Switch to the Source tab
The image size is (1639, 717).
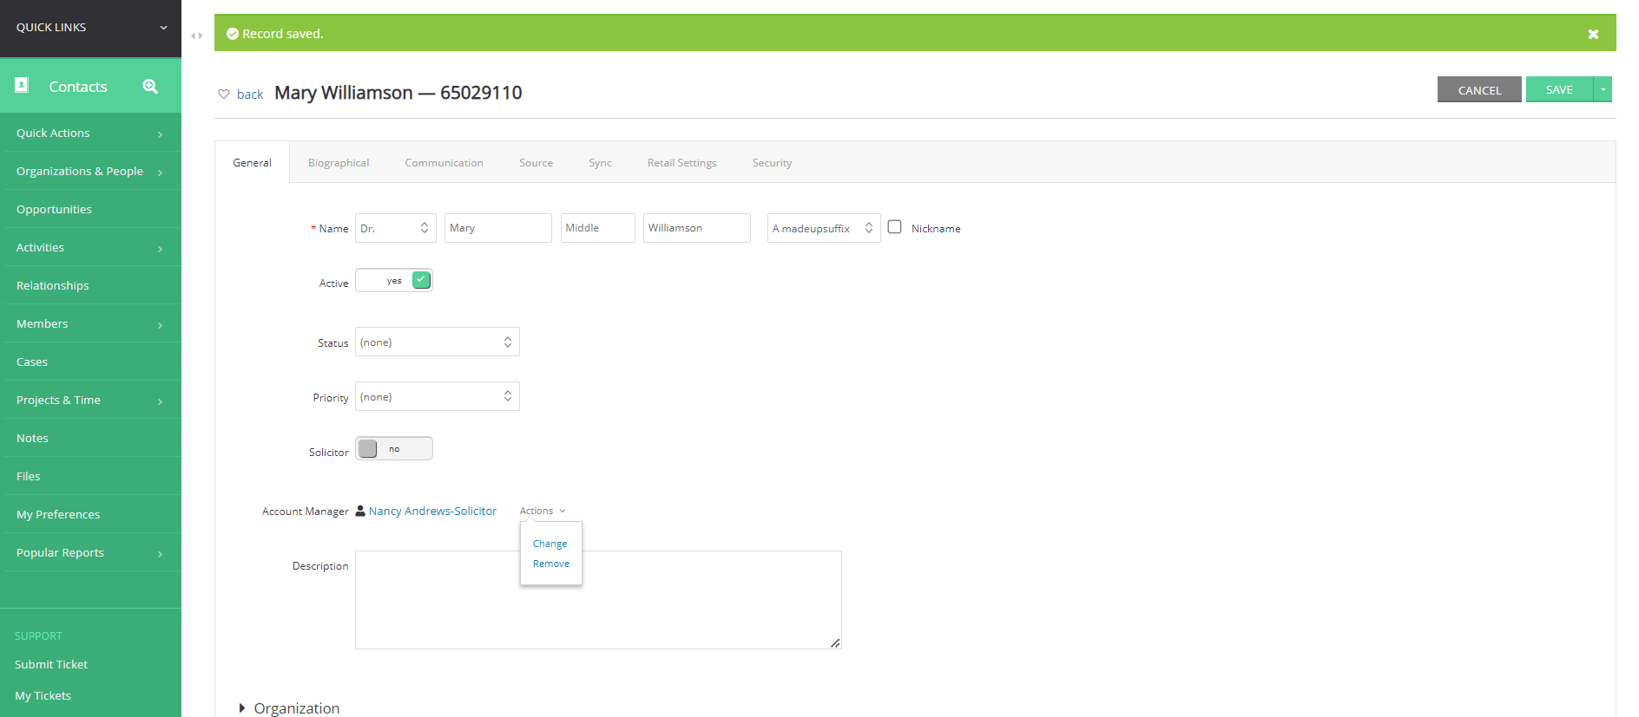536,162
